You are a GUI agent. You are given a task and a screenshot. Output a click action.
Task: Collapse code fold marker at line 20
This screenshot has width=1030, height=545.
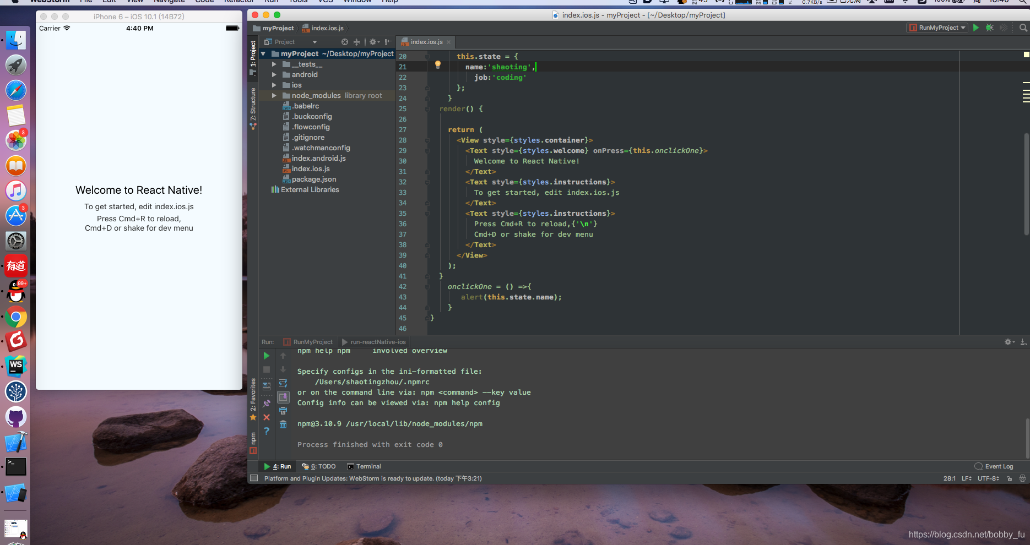pos(427,56)
